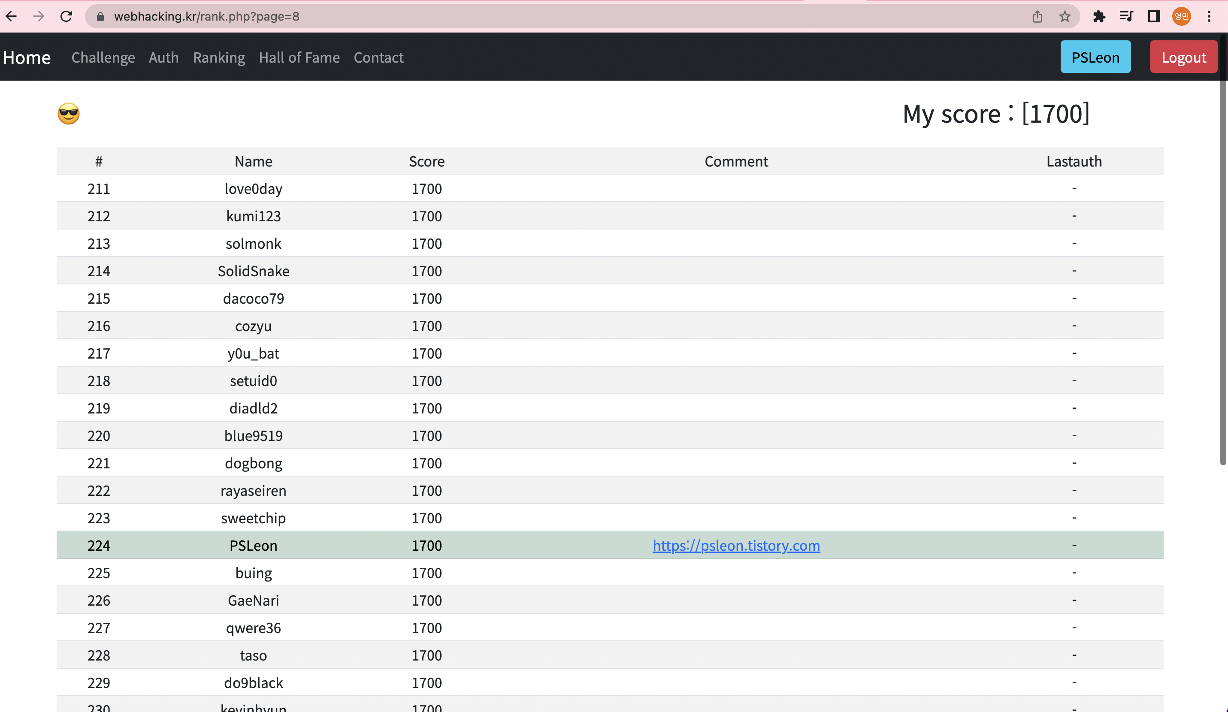Open the Ranking nav link
The height and width of the screenshot is (712, 1228).
[x=219, y=57]
